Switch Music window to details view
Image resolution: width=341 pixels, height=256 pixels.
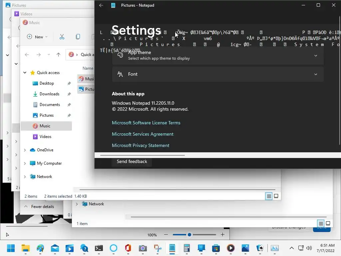click(269, 196)
